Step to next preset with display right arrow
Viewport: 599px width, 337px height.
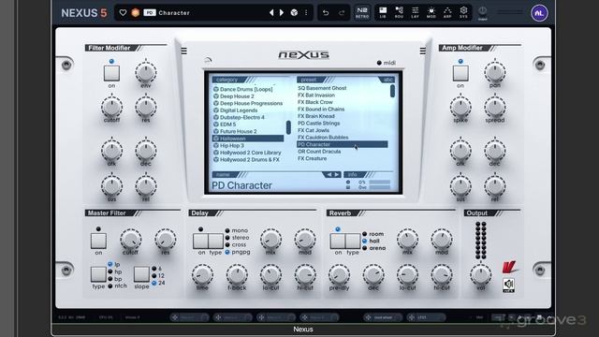(x=337, y=175)
